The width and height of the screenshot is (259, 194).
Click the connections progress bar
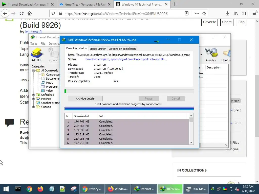click(x=129, y=108)
